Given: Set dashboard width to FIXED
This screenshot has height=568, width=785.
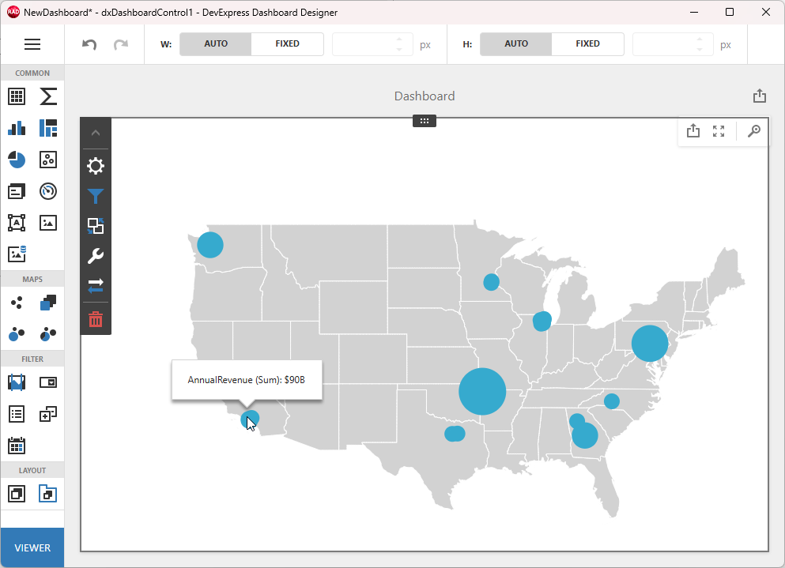Looking at the screenshot, I should pos(287,44).
